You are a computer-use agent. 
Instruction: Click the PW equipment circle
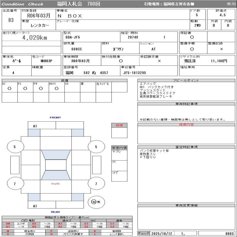pyautogui.click(x=41, y=89)
